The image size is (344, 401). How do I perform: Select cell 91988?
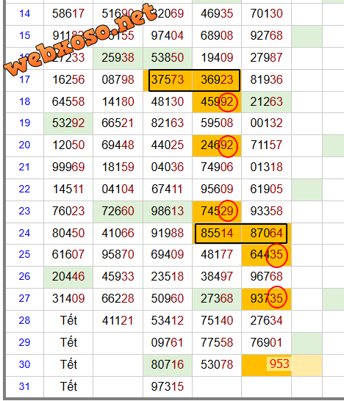tap(168, 233)
